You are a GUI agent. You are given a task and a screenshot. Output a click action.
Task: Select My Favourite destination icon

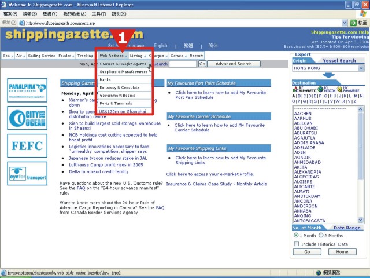click(x=348, y=89)
